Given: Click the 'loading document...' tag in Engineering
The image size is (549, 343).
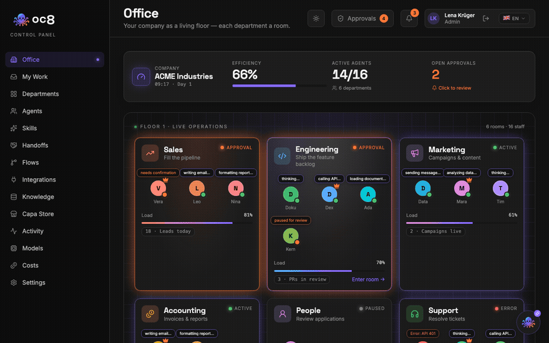Looking at the screenshot, I should click(x=368, y=179).
